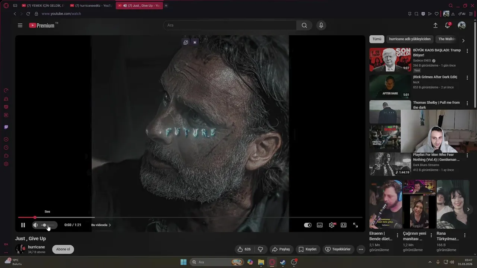Switch to 'YEMEK İÇİN GELDİK' browser tab
Viewport: 477px width, 268px height.
(43, 6)
